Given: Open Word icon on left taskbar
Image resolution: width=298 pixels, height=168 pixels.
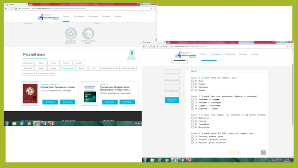Looking at the screenshot, I should (44, 124).
